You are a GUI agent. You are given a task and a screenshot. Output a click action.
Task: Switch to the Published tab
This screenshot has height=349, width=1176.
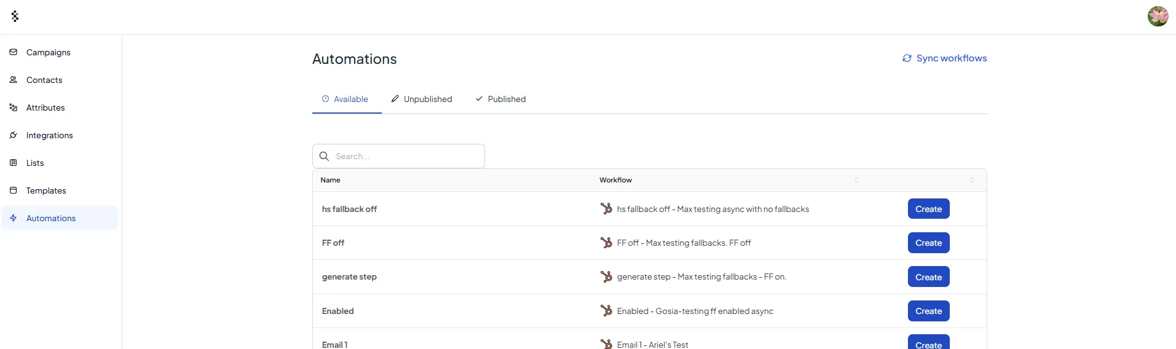[x=501, y=99]
